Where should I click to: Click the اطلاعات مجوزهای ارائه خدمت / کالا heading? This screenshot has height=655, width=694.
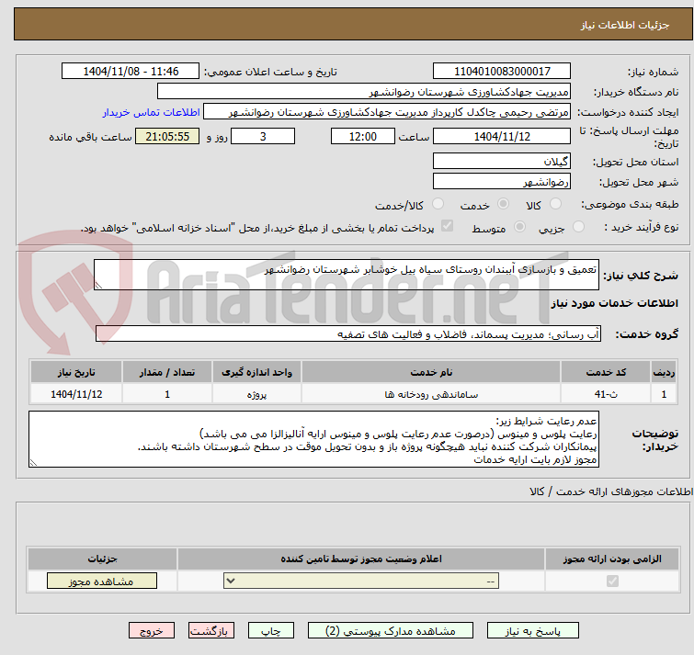[611, 491]
